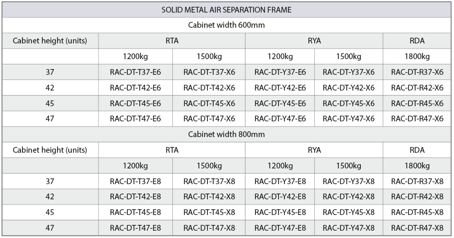454x238 pixels.
Task: Select the Cabinet width 800mm heading
Action: (226, 134)
